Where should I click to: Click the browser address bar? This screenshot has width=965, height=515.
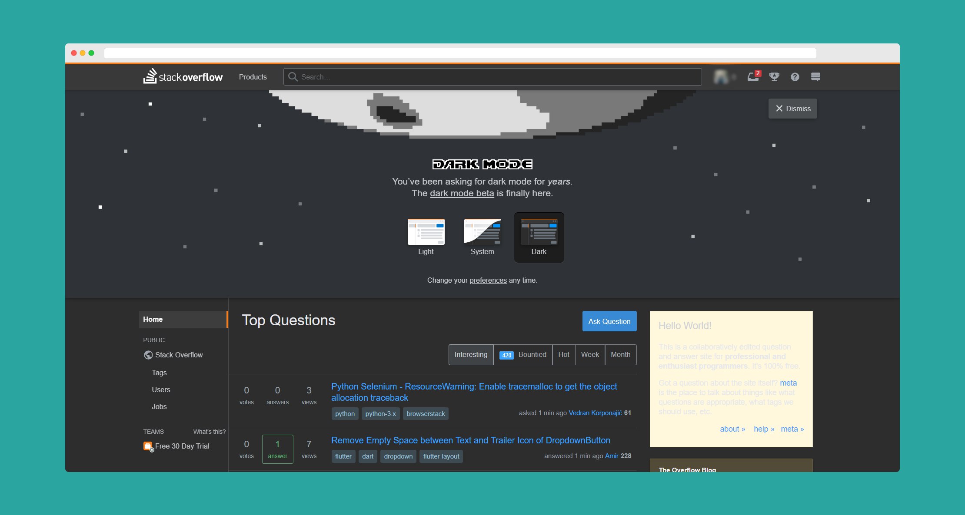tap(460, 53)
